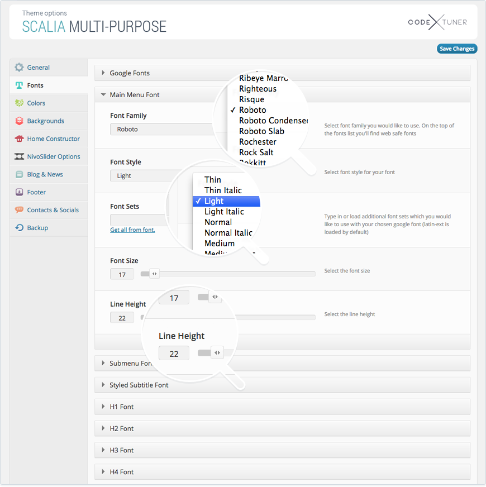486x487 pixels.
Task: Expand the H1 Font section
Action: click(121, 407)
